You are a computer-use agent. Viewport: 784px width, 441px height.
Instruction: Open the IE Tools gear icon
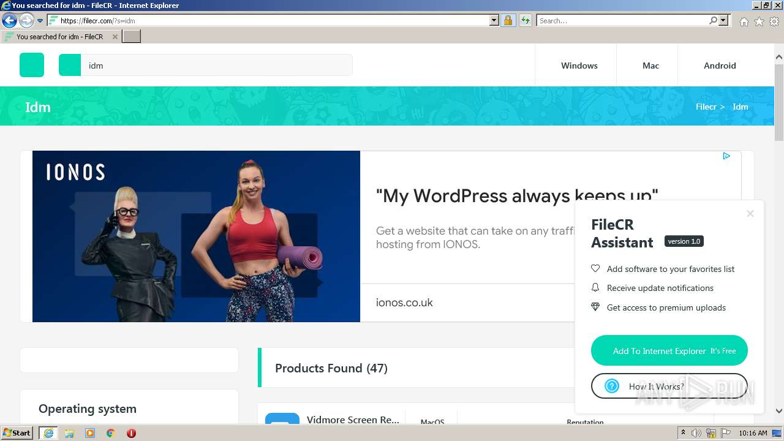pyautogui.click(x=774, y=21)
